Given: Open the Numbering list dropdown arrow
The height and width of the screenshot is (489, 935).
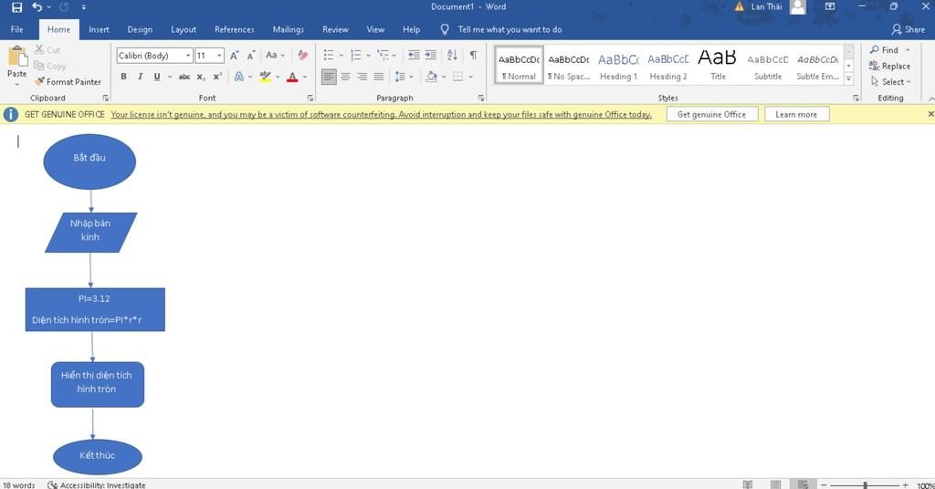Looking at the screenshot, I should 369,56.
